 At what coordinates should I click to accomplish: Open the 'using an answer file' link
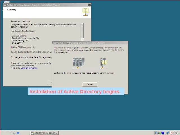point(29,68)
